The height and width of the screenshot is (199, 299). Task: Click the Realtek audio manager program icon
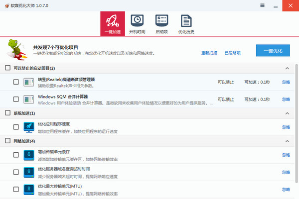29,82
